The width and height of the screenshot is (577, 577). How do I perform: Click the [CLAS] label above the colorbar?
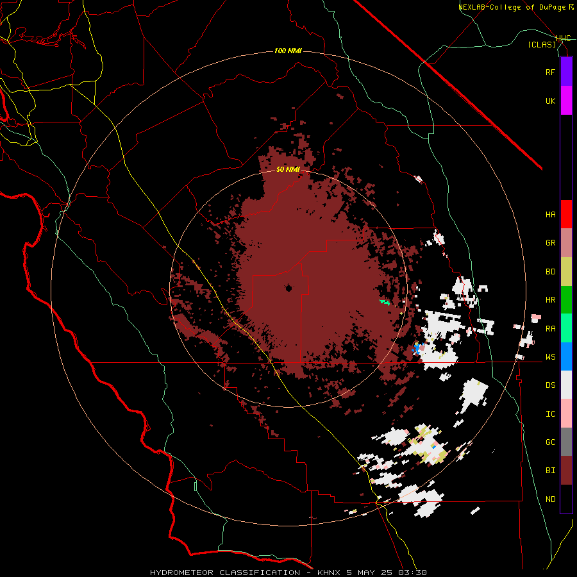tap(542, 44)
